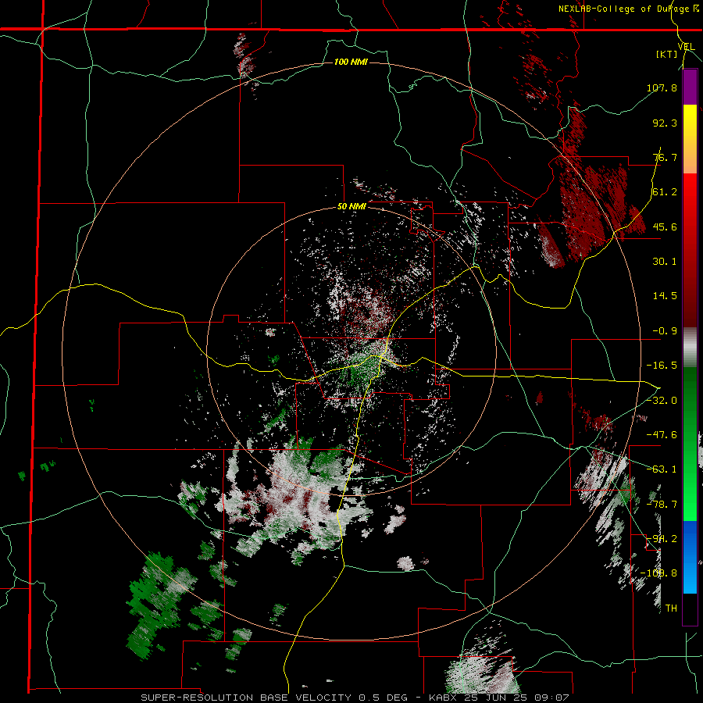Image resolution: width=703 pixels, height=703 pixels.
Task: Pick the yellow segment of velocity color bar
Action: (690, 122)
